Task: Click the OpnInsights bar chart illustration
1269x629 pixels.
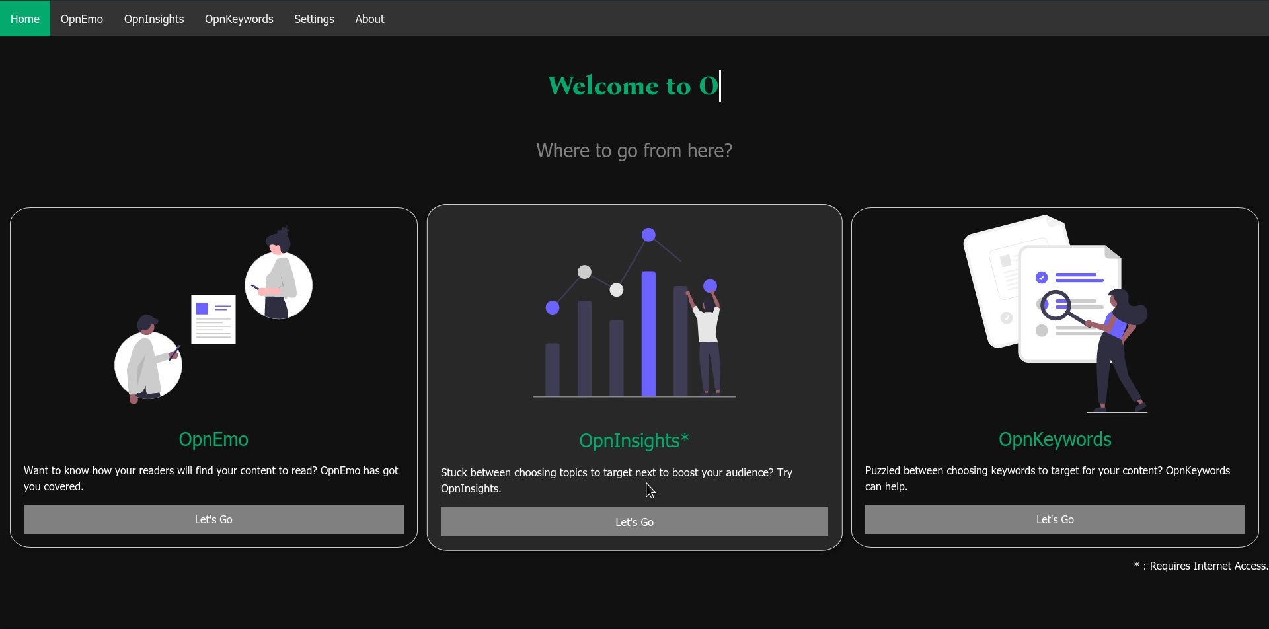Action: click(634, 314)
